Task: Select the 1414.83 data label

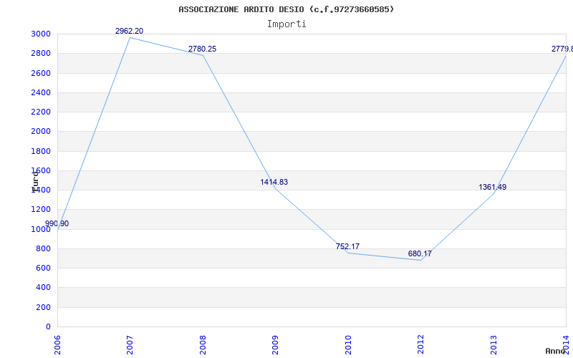Action: [x=274, y=182]
